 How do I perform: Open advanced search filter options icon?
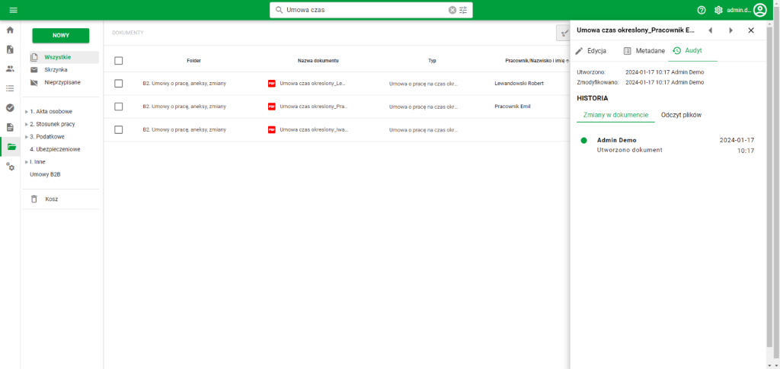tap(463, 10)
